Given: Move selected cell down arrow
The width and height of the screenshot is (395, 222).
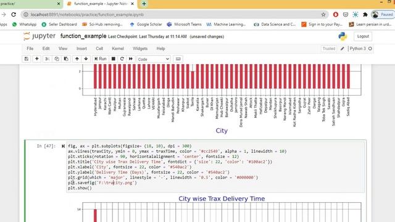Looking at the screenshot, I should pos(86,59).
